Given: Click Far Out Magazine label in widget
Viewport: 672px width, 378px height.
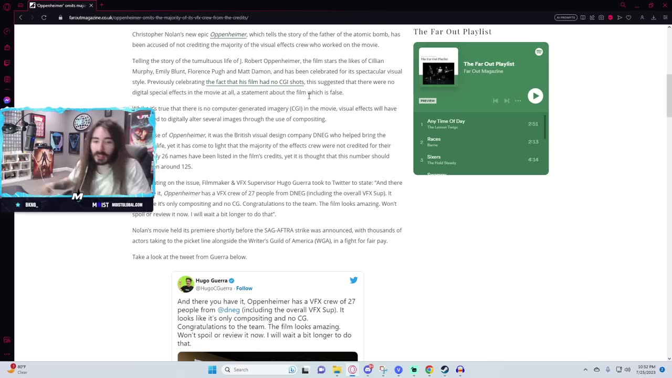Looking at the screenshot, I should tap(483, 71).
